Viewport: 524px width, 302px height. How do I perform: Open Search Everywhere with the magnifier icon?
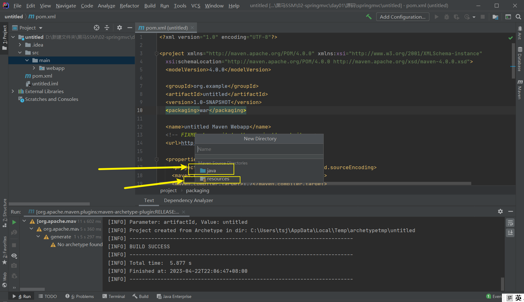[518, 17]
